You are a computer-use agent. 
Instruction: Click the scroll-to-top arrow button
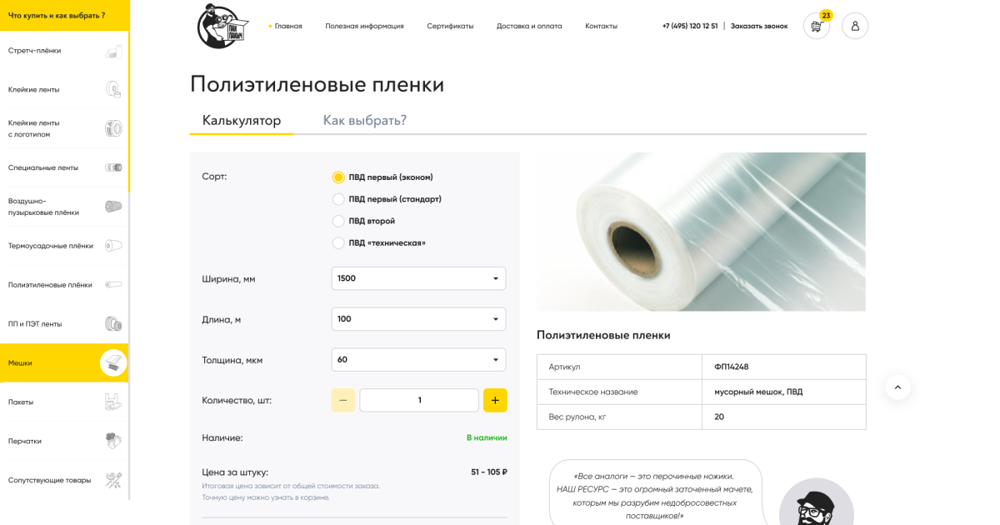coord(897,387)
